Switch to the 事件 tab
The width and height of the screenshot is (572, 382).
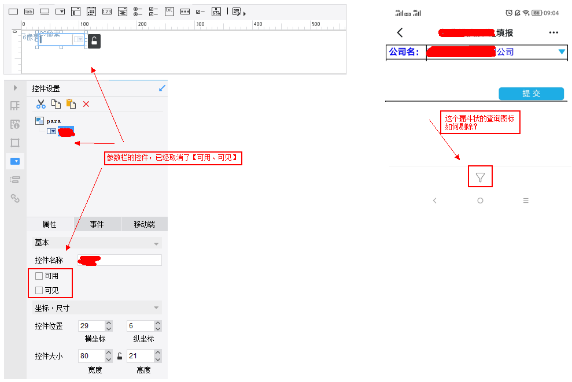[x=97, y=224]
